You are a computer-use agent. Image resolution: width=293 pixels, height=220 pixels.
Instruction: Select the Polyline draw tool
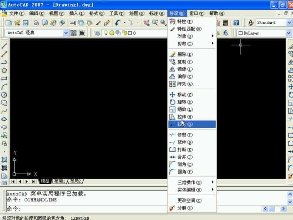(4, 62)
